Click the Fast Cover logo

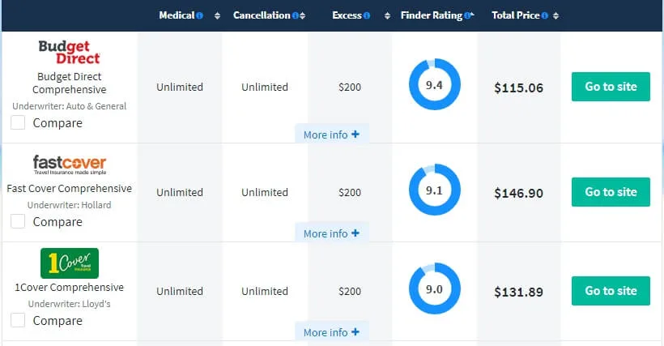coord(69,165)
